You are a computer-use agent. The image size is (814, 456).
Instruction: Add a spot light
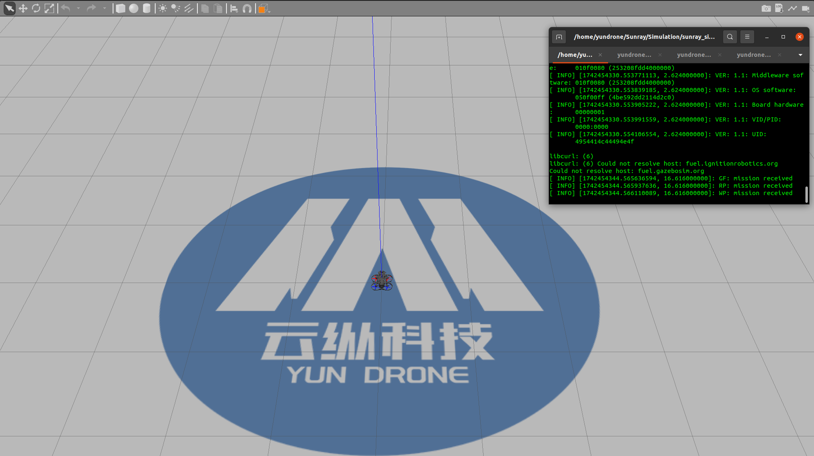click(x=176, y=8)
